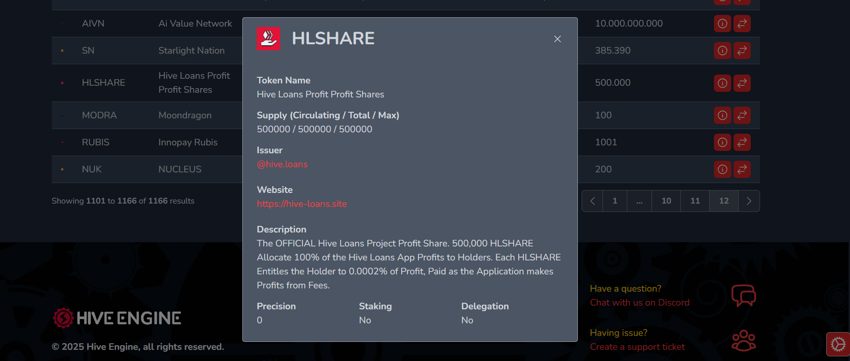Select the RUBIS symbol cell
Screen dimensions: 850x361
[x=96, y=142]
